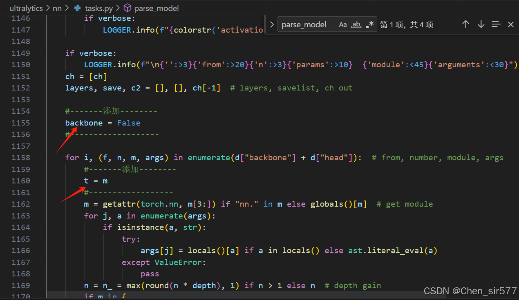The image size is (519, 300).
Task: Toggle Match Whole Word option in find
Action: [356, 24]
